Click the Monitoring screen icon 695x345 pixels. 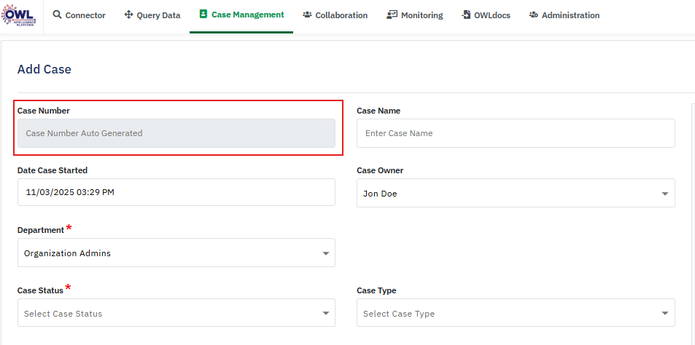[392, 15]
